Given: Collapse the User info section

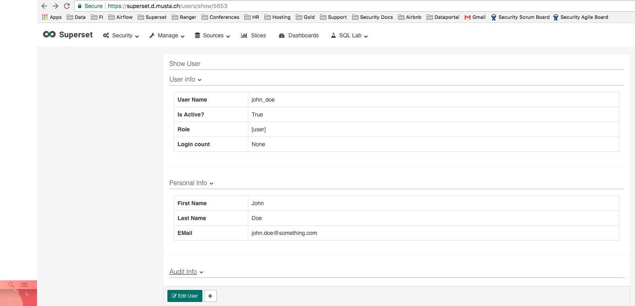Looking at the screenshot, I should click(186, 80).
